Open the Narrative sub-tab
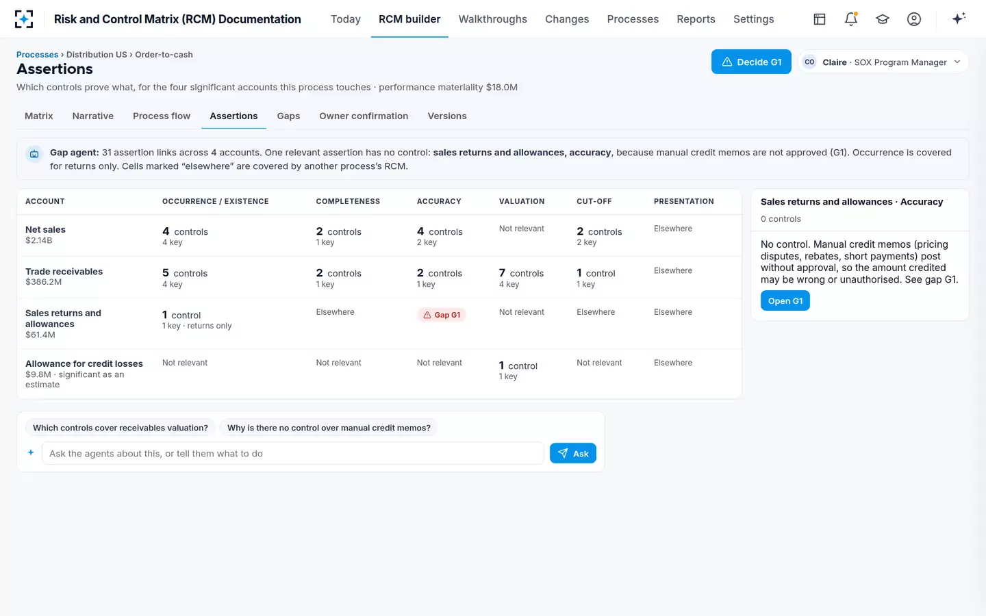986x616 pixels. point(93,116)
